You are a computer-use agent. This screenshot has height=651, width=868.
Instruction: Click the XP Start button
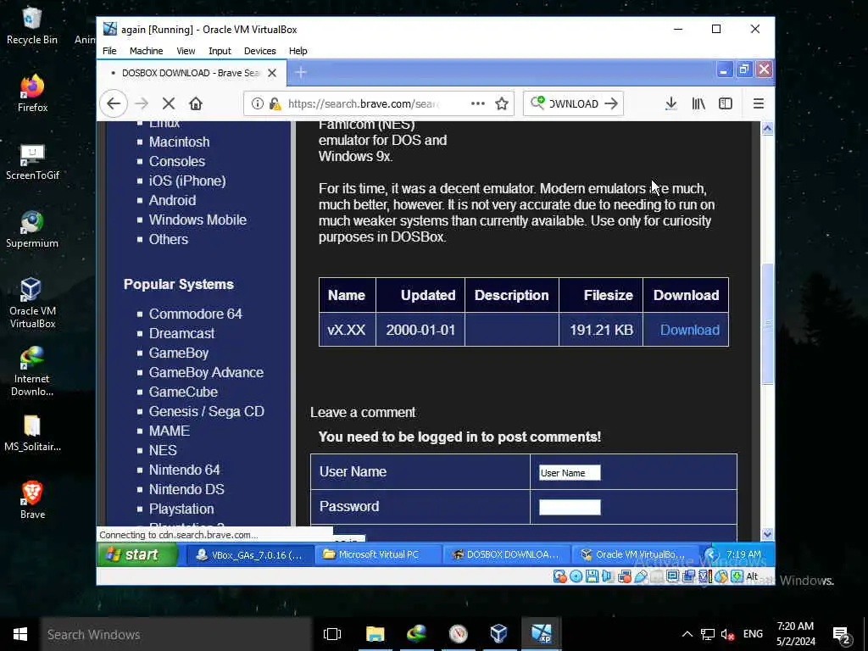pyautogui.click(x=137, y=554)
